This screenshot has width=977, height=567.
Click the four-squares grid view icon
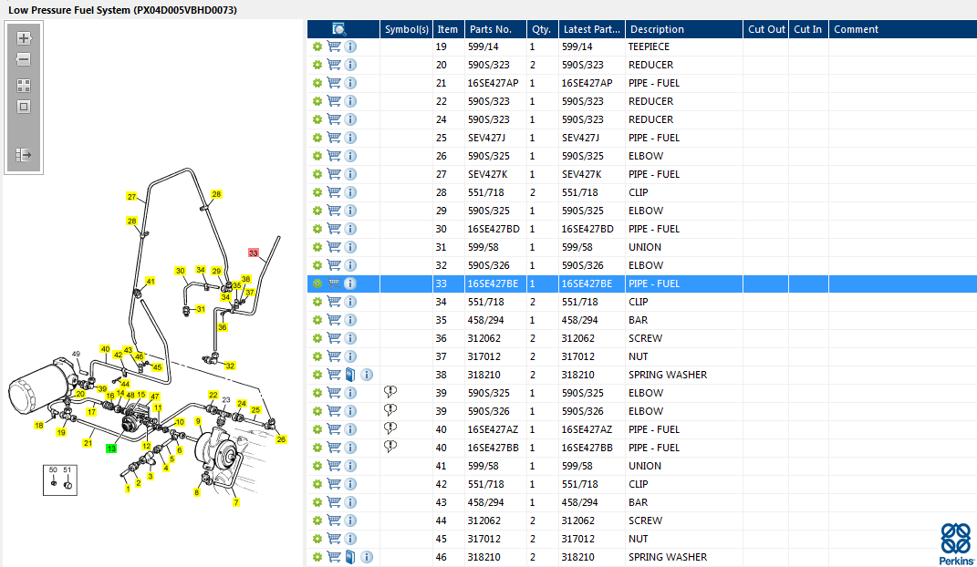(x=24, y=86)
